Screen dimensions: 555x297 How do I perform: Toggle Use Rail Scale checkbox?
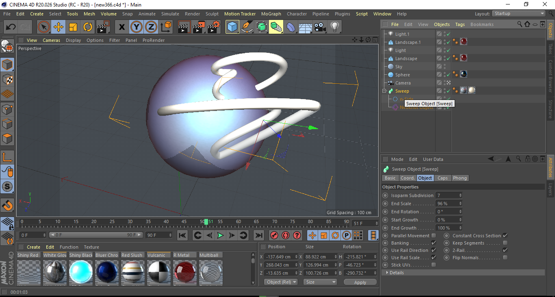434,258
